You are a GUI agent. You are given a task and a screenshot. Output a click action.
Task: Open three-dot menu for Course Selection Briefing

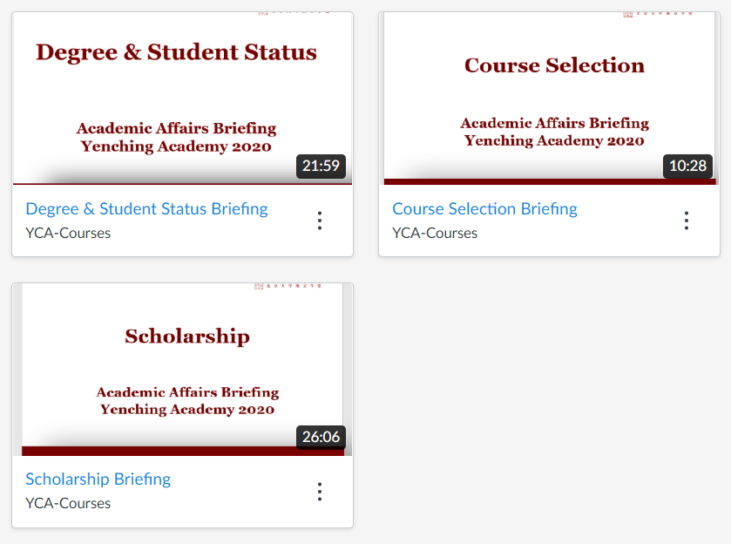(x=687, y=221)
